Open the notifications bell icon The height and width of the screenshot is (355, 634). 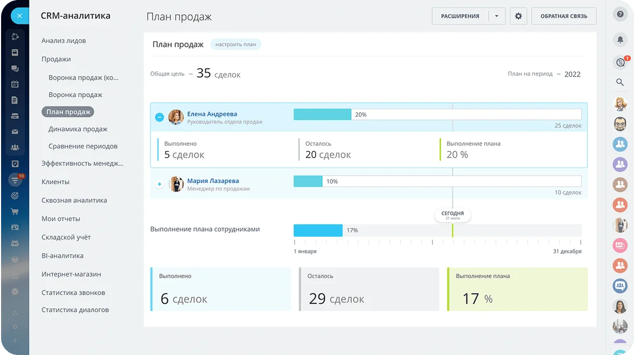click(620, 39)
